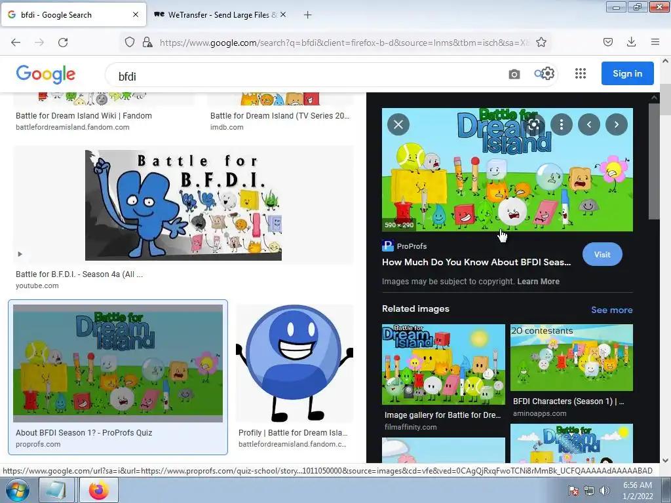Open the 'How Much Do You Know About BFDI' title
This screenshot has width=671, height=503.
pyautogui.click(x=476, y=262)
